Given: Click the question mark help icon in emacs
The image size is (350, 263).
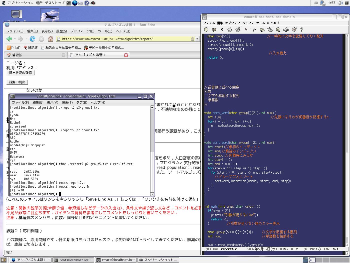Looking at the screenshot, I should tap(302, 30).
